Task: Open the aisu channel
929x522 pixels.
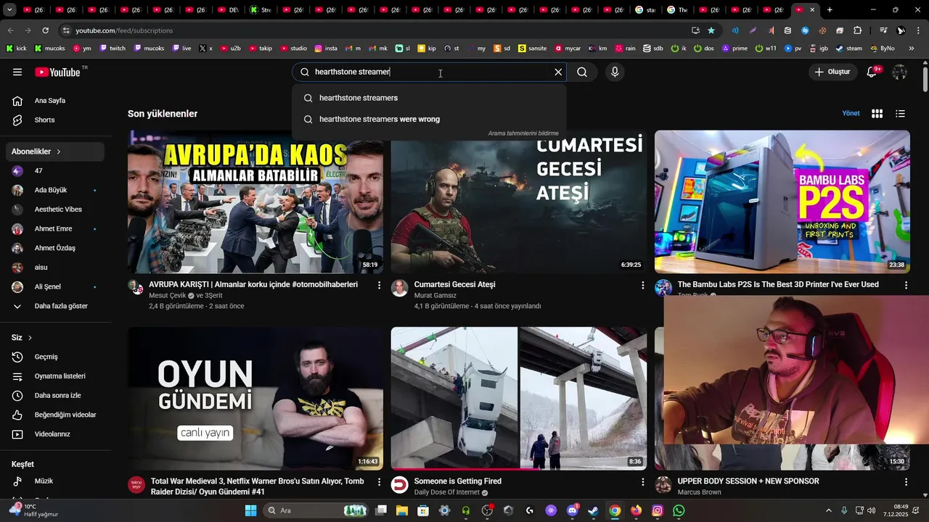Action: click(57, 268)
